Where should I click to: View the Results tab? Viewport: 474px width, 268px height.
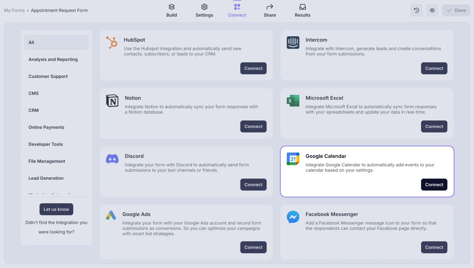[302, 10]
